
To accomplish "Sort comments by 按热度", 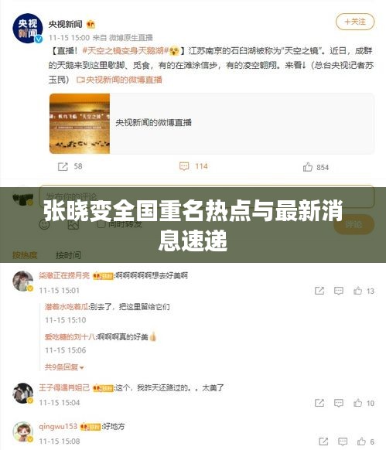I will point(25,255).
